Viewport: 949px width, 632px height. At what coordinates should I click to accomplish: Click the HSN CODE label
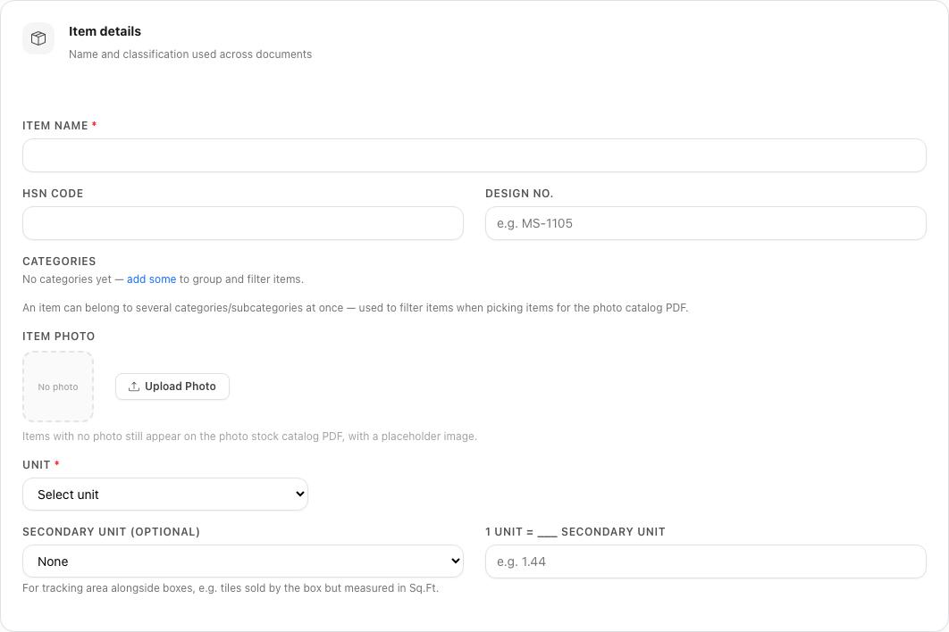tap(53, 194)
